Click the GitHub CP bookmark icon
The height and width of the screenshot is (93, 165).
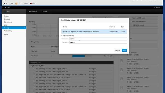click(x=4, y=3)
